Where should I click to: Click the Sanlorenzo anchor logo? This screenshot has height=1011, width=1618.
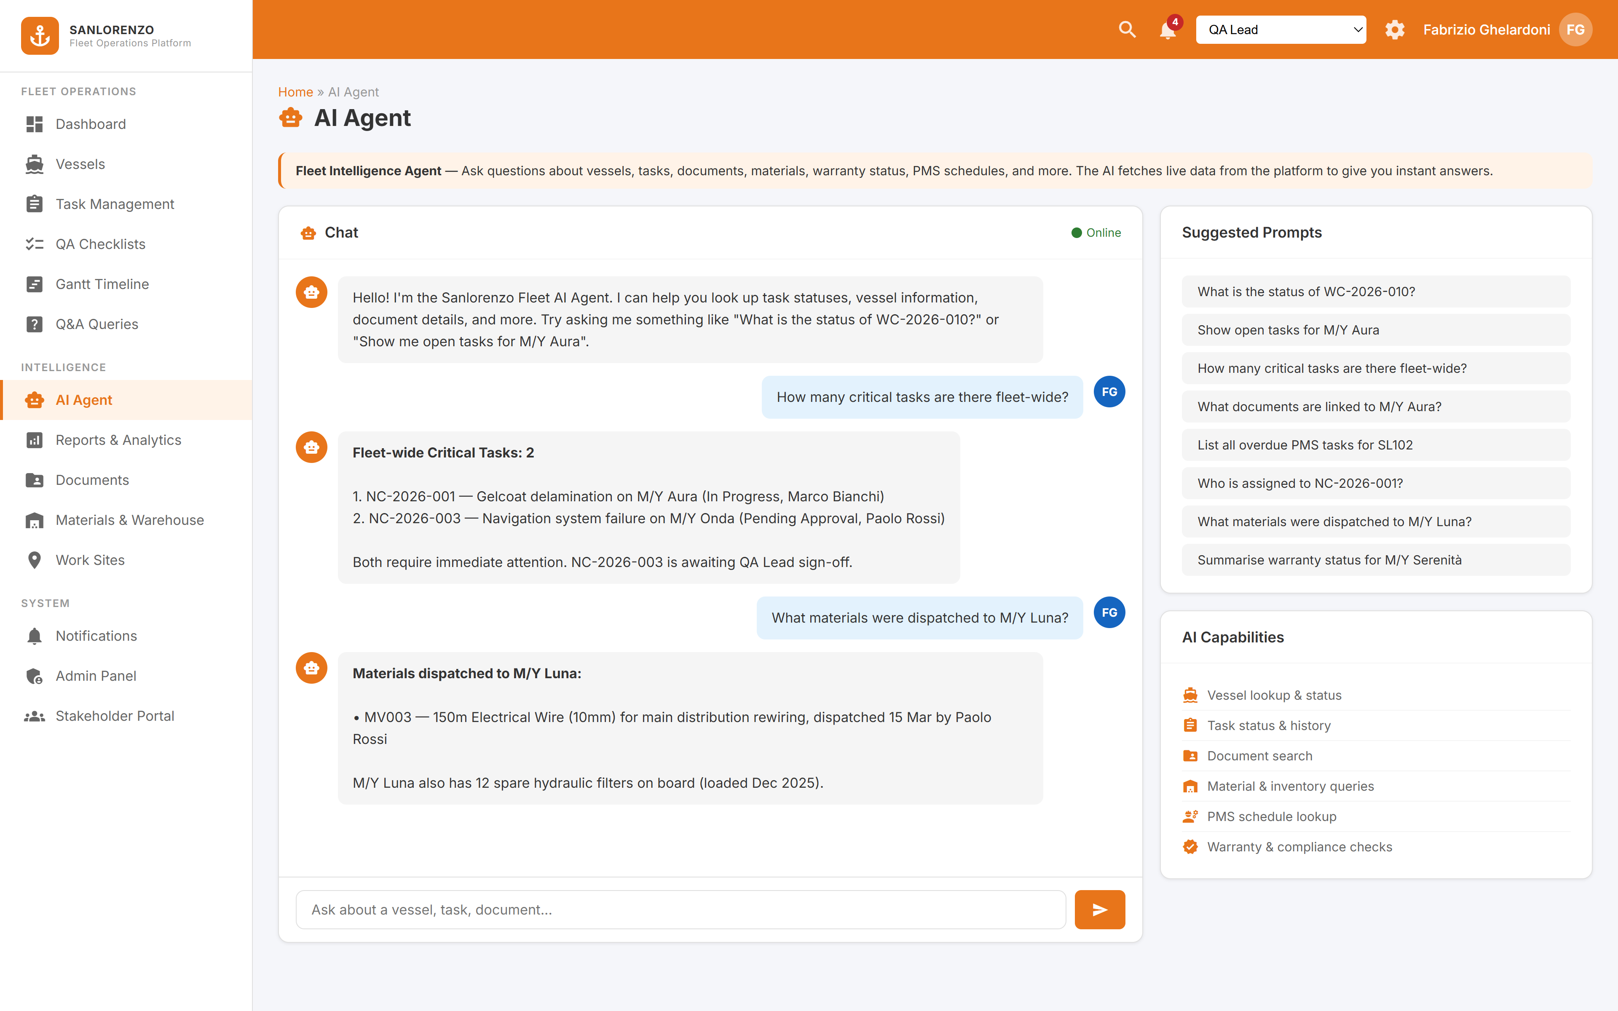[x=40, y=35]
